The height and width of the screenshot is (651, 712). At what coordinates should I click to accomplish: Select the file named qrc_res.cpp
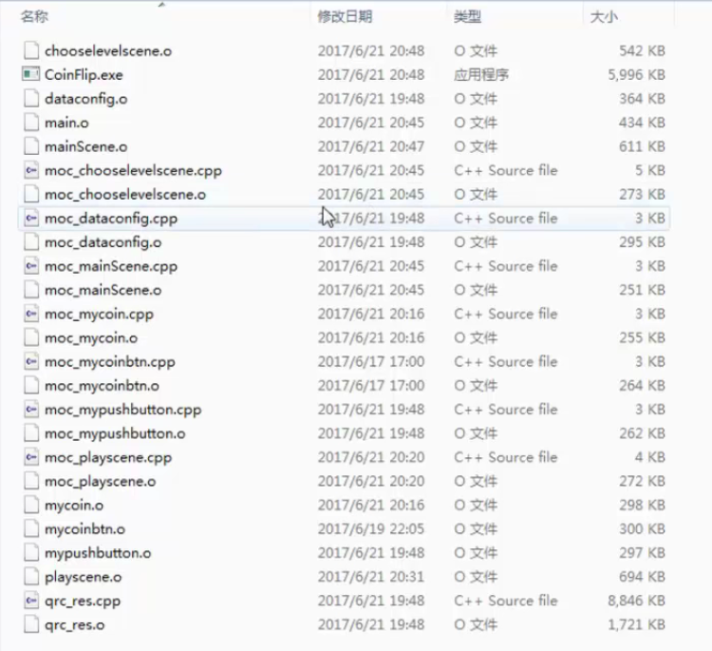(83, 601)
